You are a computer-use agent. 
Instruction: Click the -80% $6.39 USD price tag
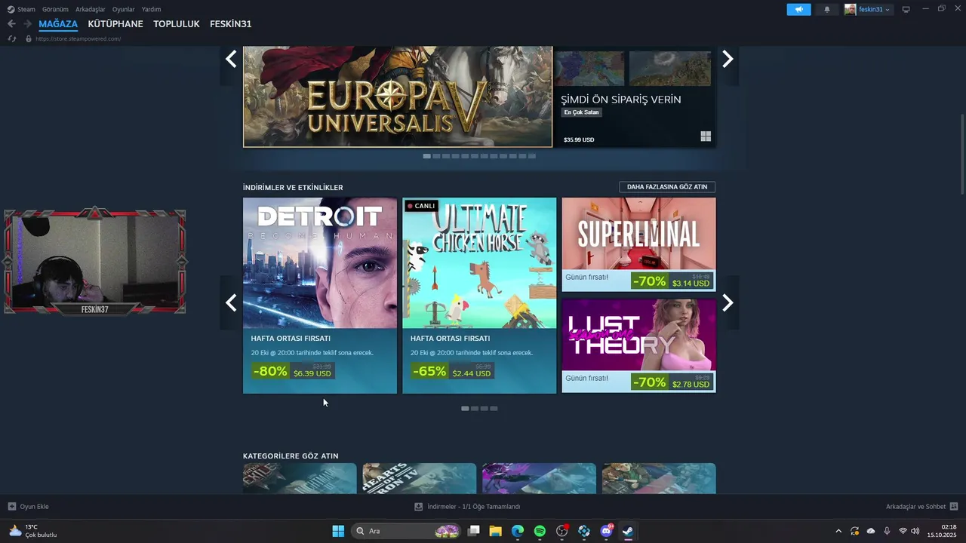pos(293,371)
